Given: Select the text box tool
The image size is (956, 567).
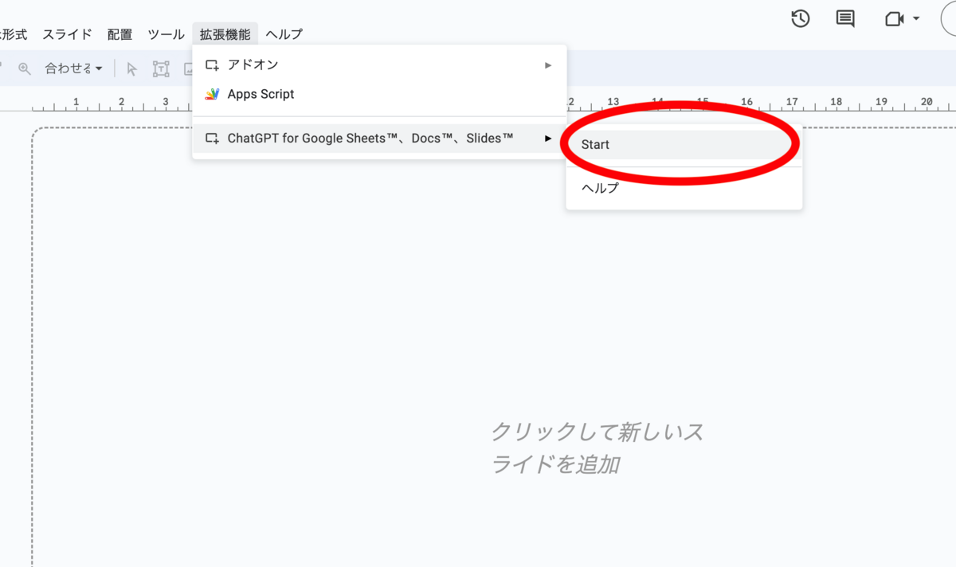Looking at the screenshot, I should [162, 68].
